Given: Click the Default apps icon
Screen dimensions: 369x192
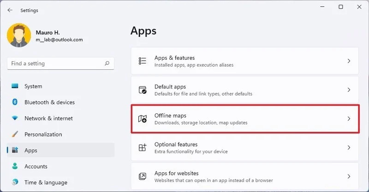Looking at the screenshot, I should click(x=143, y=90).
